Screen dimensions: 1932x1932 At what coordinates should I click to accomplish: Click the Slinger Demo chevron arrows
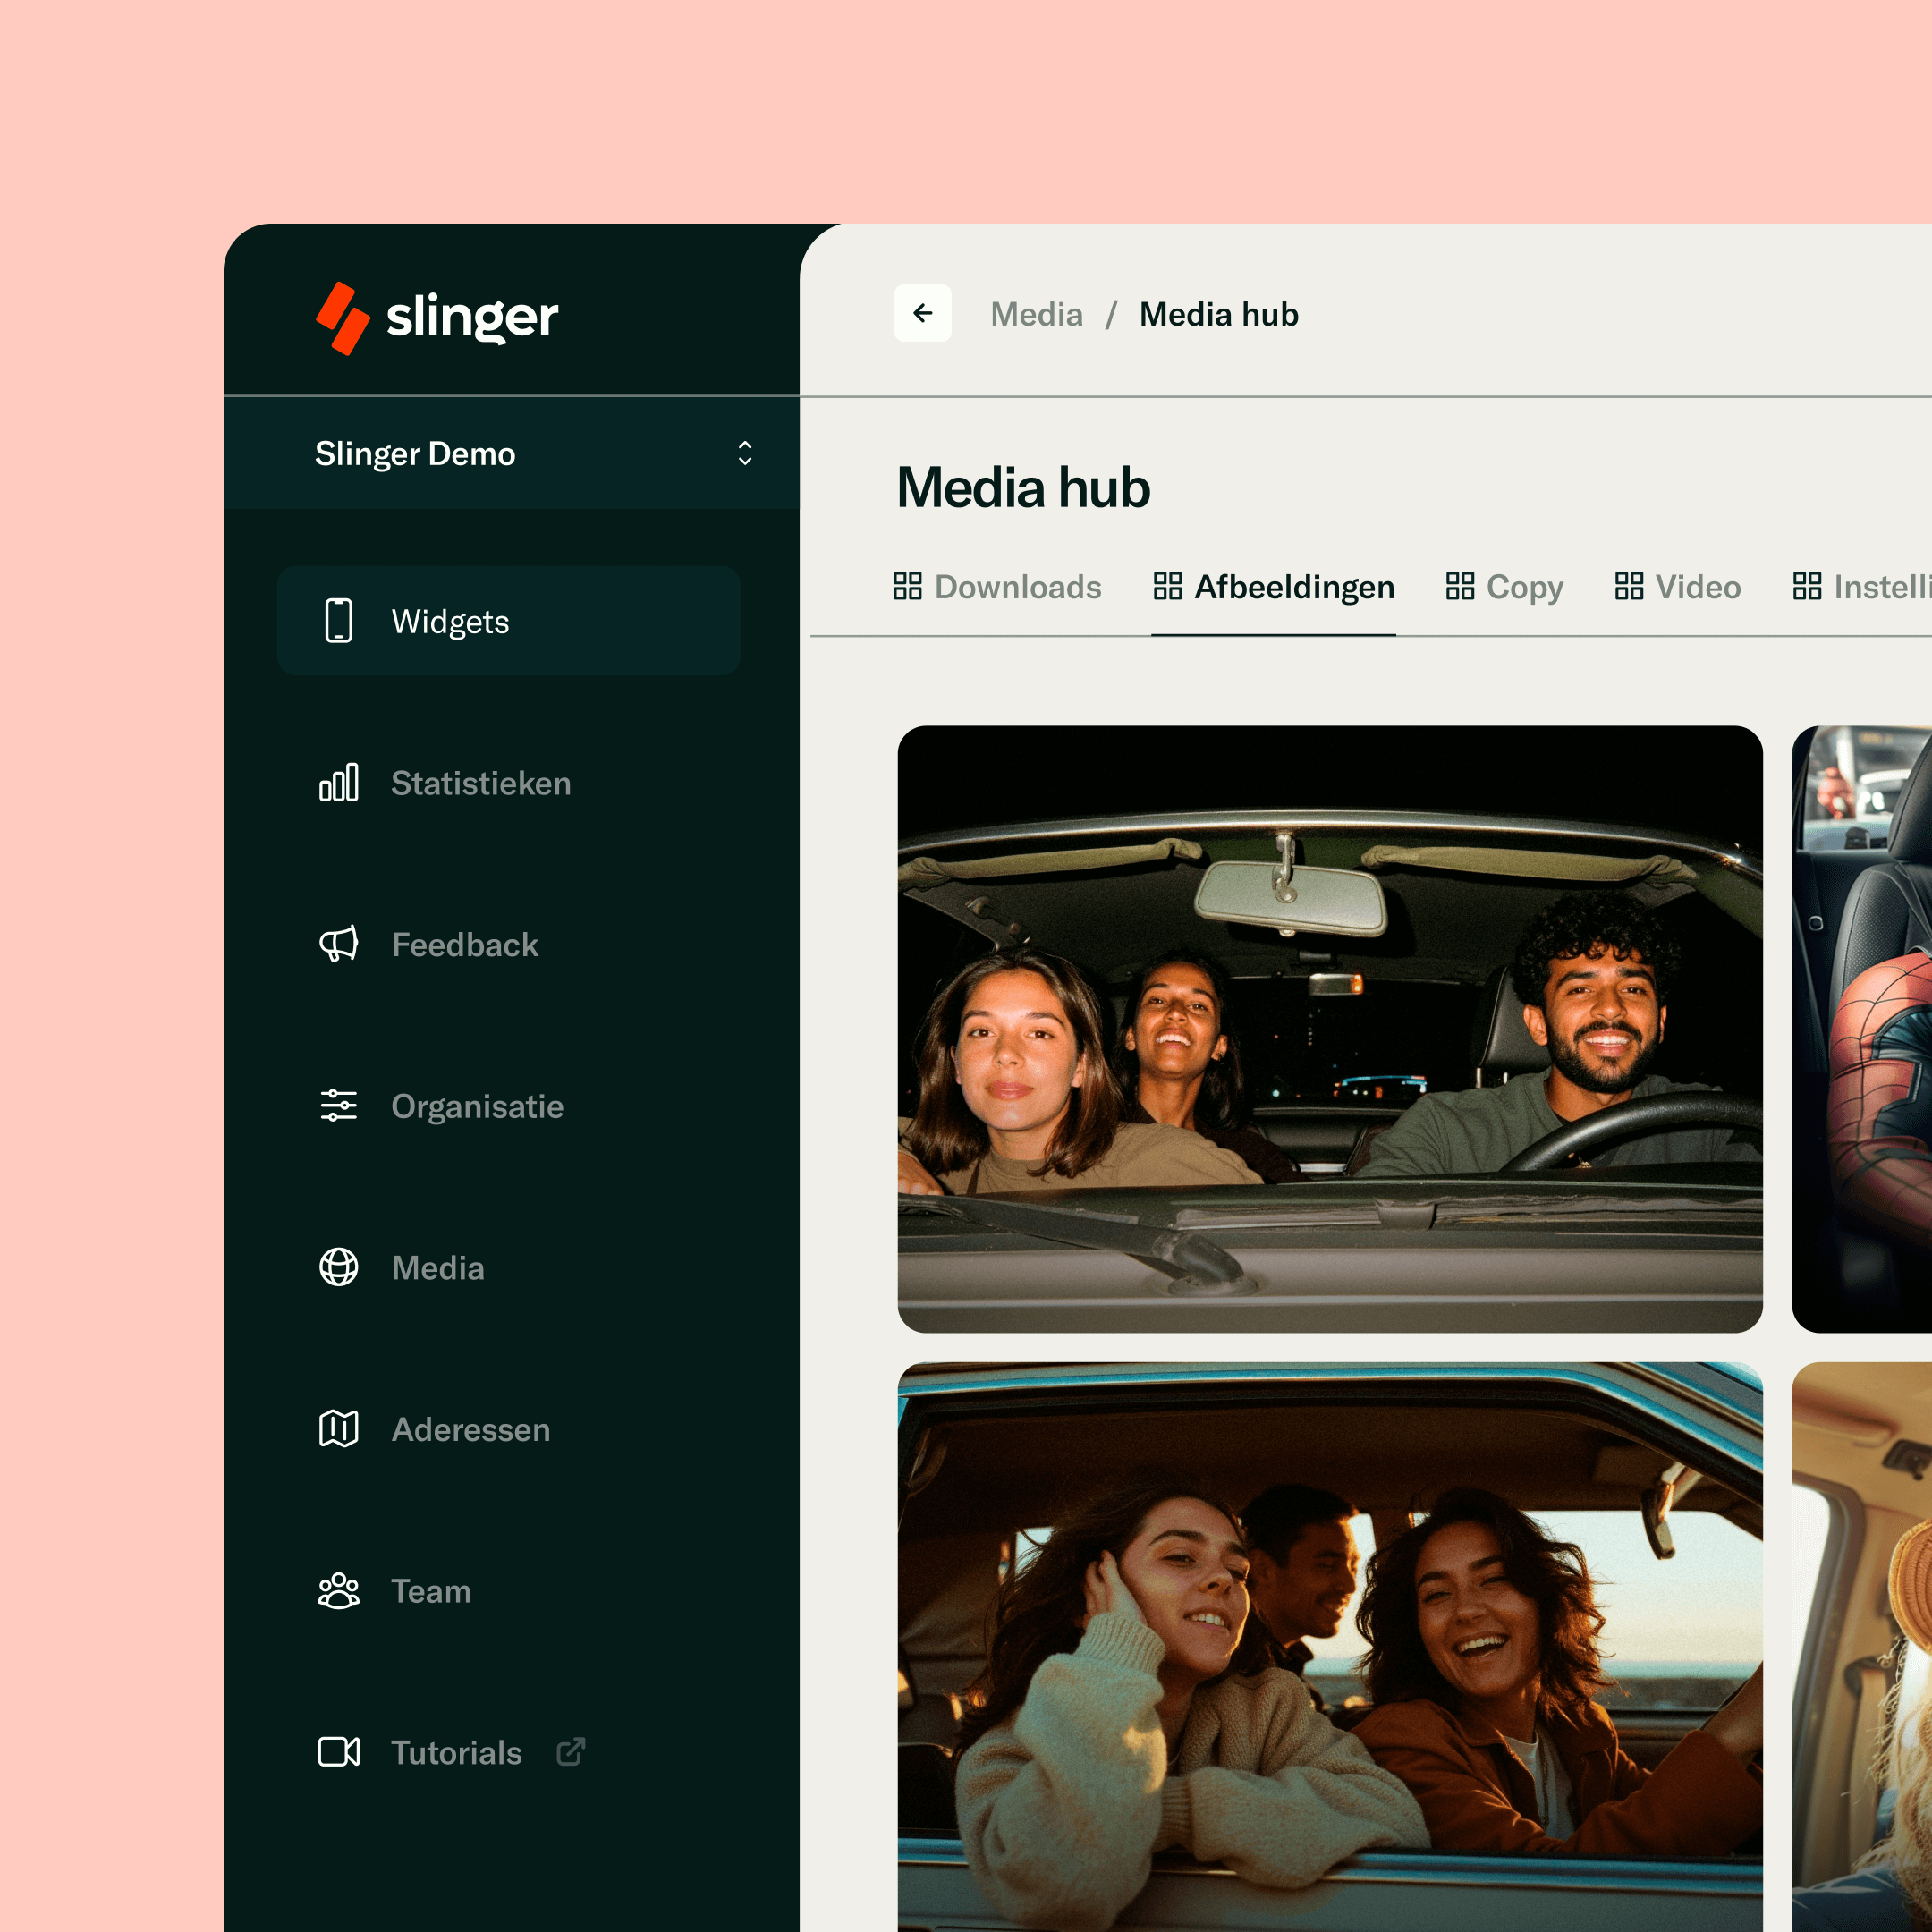(745, 454)
